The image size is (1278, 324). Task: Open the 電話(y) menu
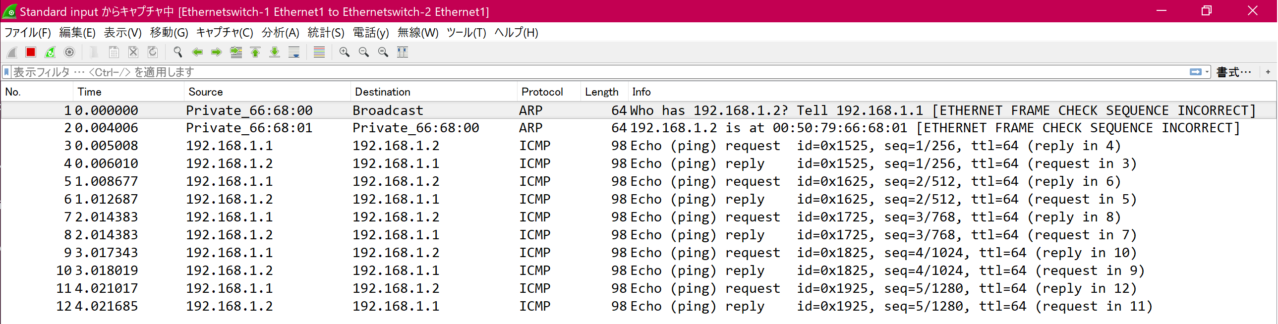(x=371, y=33)
